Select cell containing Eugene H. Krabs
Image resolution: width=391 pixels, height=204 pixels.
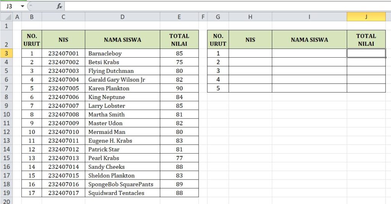point(123,141)
